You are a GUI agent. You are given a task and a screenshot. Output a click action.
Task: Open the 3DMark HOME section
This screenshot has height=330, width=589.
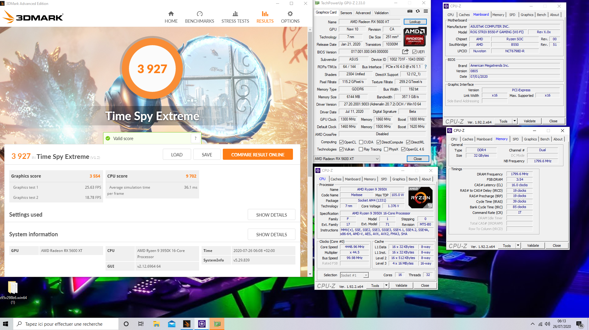171,17
